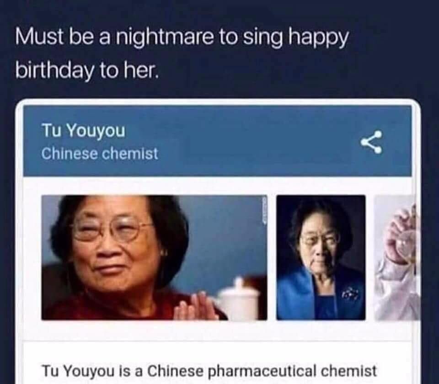Screen dimensions: 439x384
Task: Click the word pharmaceutical in the description
Action: (263, 371)
